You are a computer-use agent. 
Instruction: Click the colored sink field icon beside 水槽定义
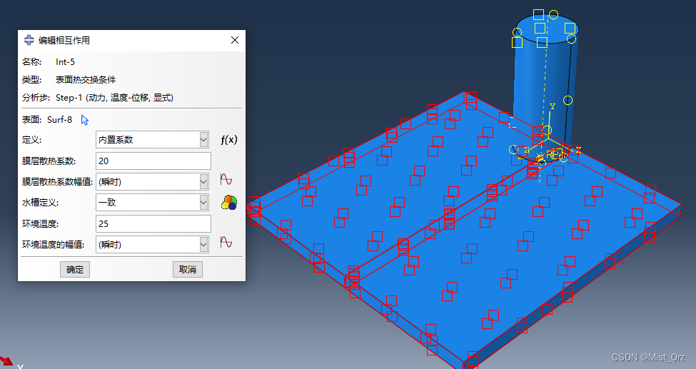[x=228, y=203]
